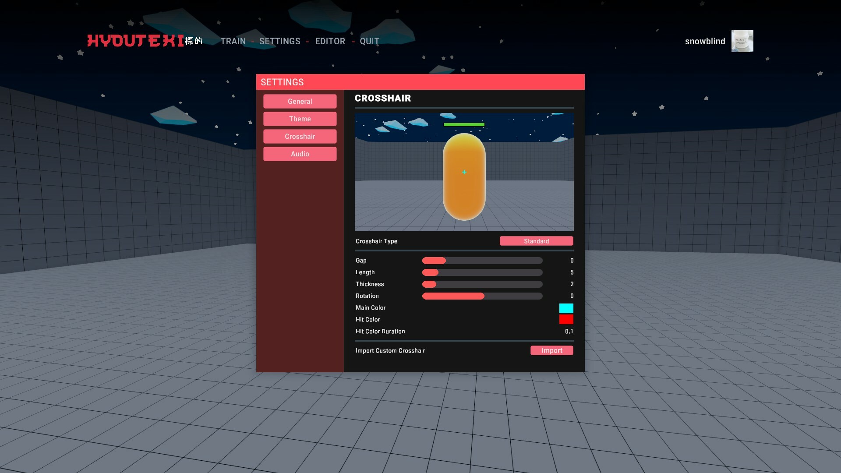The image size is (841, 473).
Task: Open the red Hit Color swatch
Action: (566, 320)
